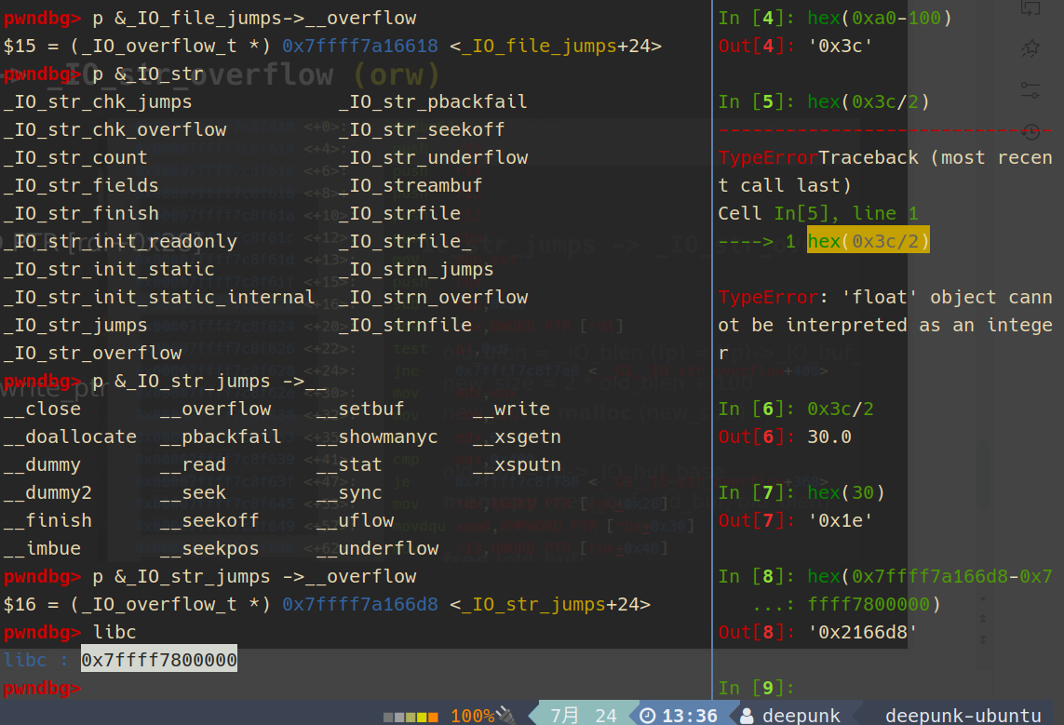
Task: Click the $16 result variable
Action: pyautogui.click(x=20, y=604)
